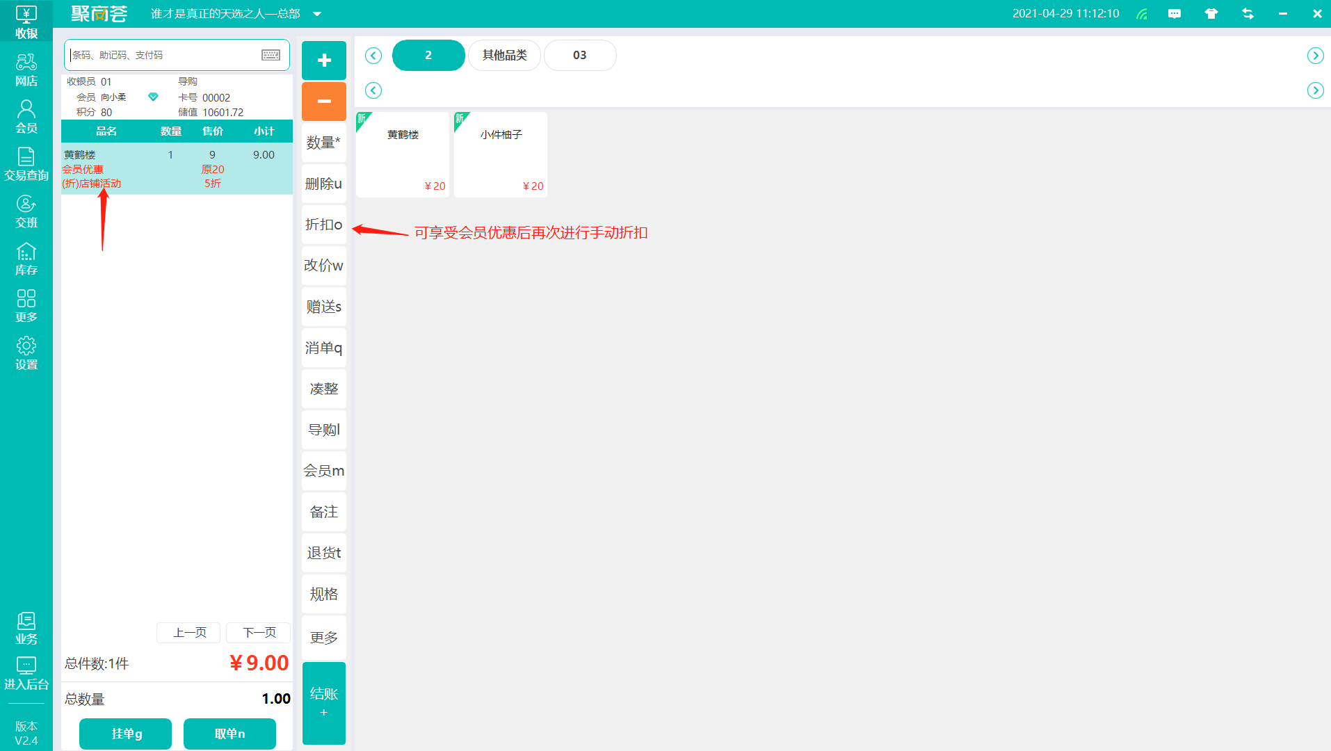
Task: Open the 会员 member module in sidebar
Action: 26,117
